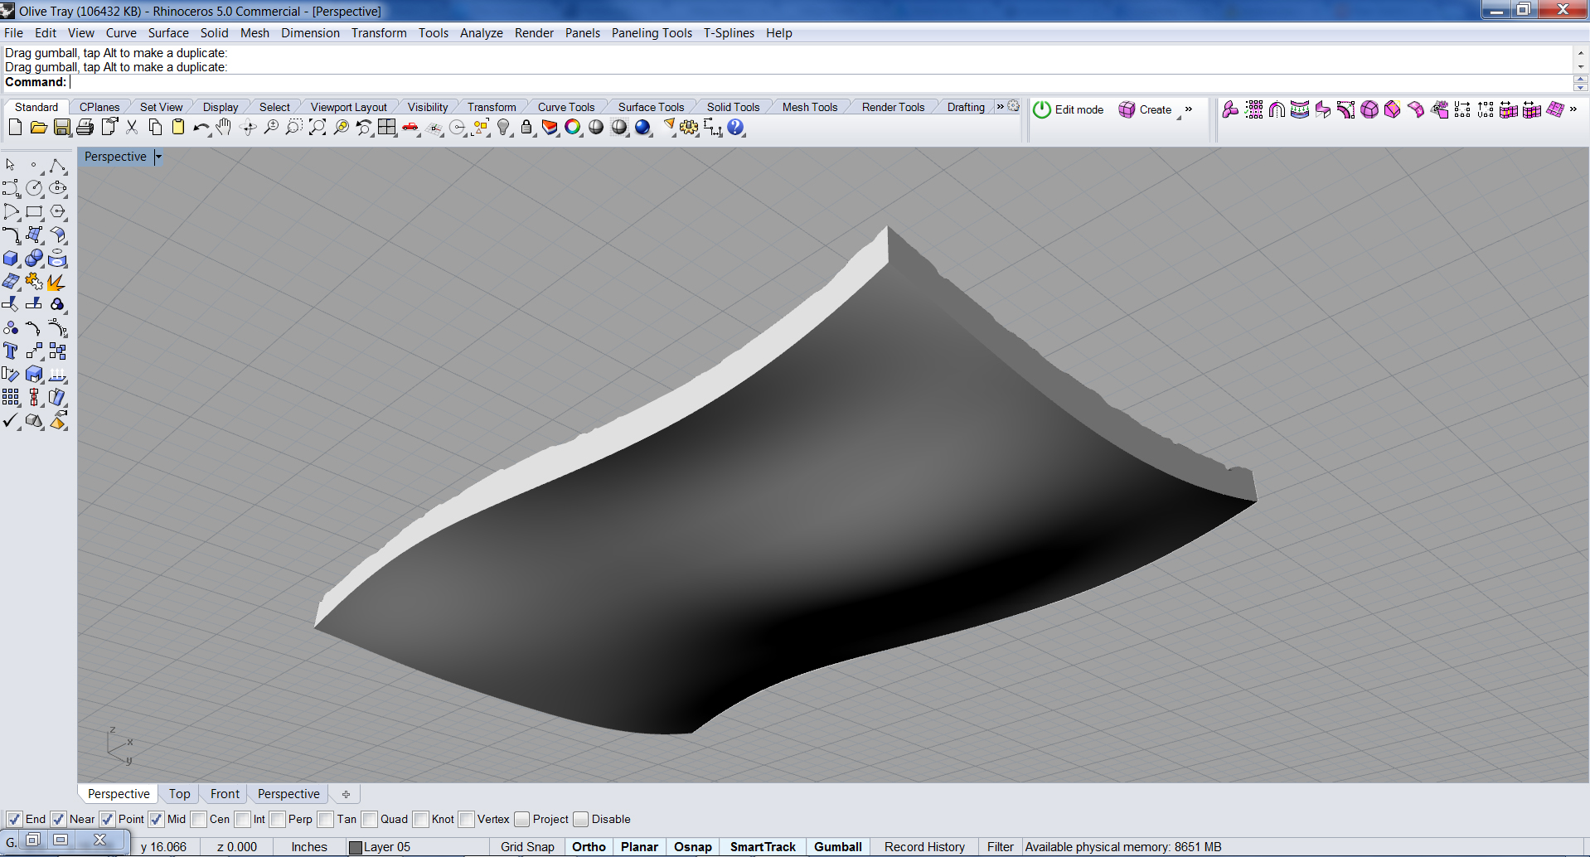Open the Curve menu
This screenshot has height=857, width=1590.
121,33
